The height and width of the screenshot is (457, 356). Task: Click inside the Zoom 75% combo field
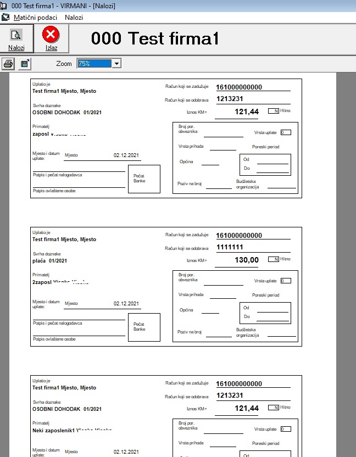(94, 64)
